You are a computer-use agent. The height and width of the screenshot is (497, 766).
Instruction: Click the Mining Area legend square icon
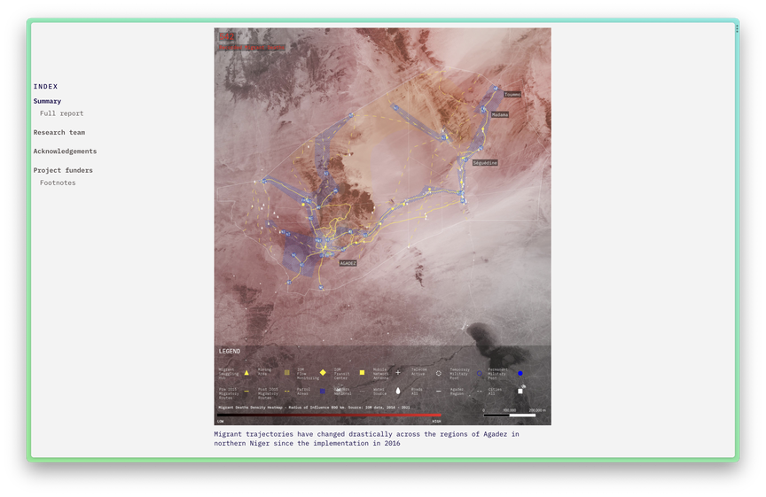pyautogui.click(x=286, y=373)
